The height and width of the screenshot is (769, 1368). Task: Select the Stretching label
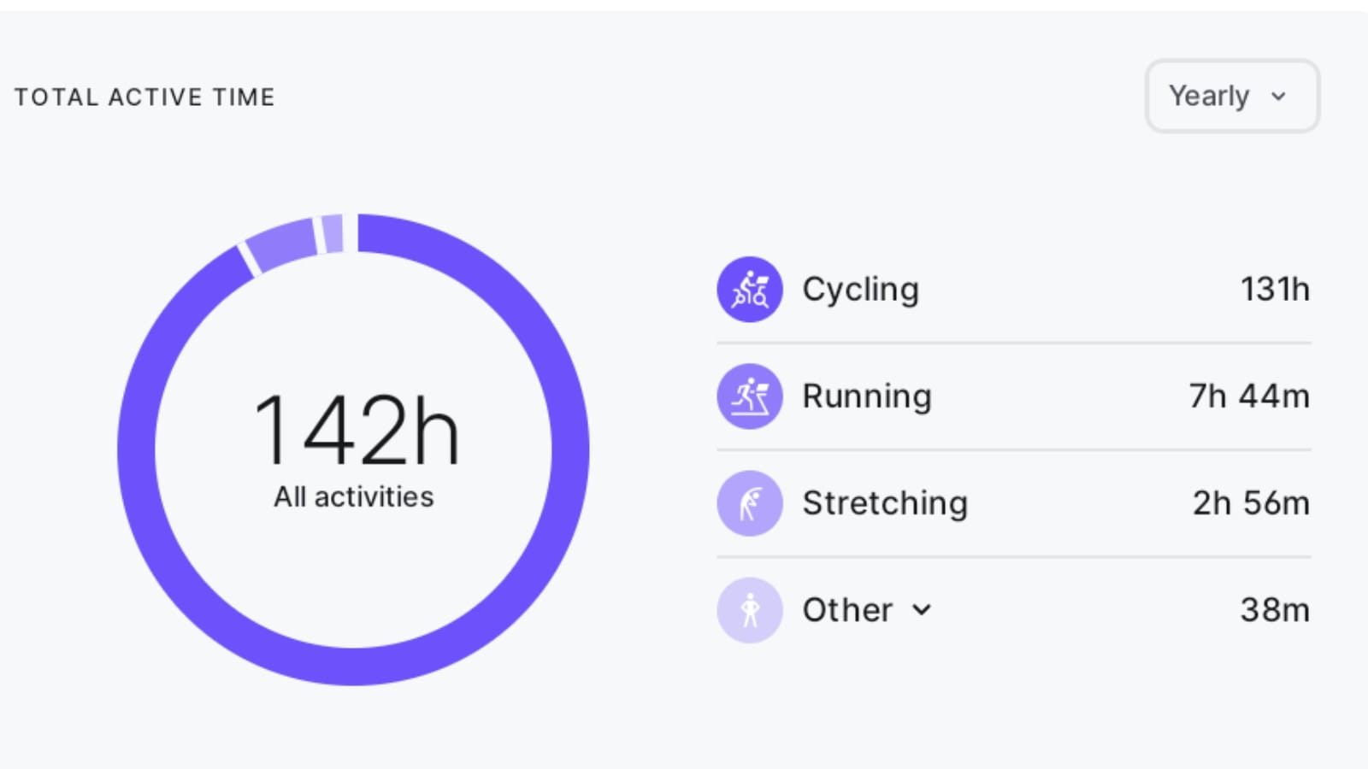pyautogui.click(x=884, y=503)
